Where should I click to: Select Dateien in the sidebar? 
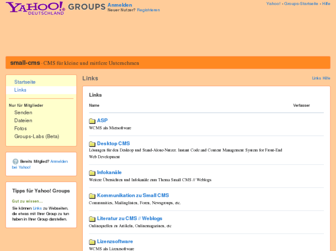(x=23, y=121)
